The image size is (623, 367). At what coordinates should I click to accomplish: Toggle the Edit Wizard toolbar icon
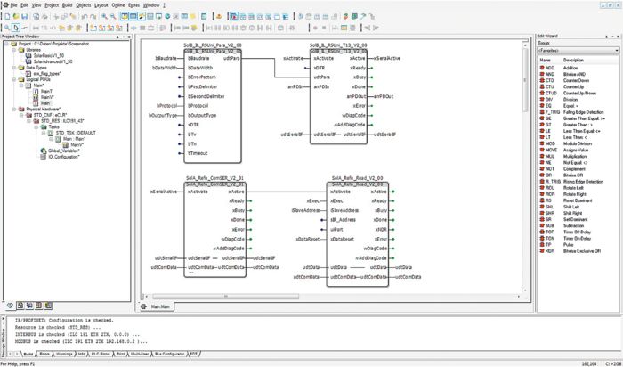click(142, 16)
